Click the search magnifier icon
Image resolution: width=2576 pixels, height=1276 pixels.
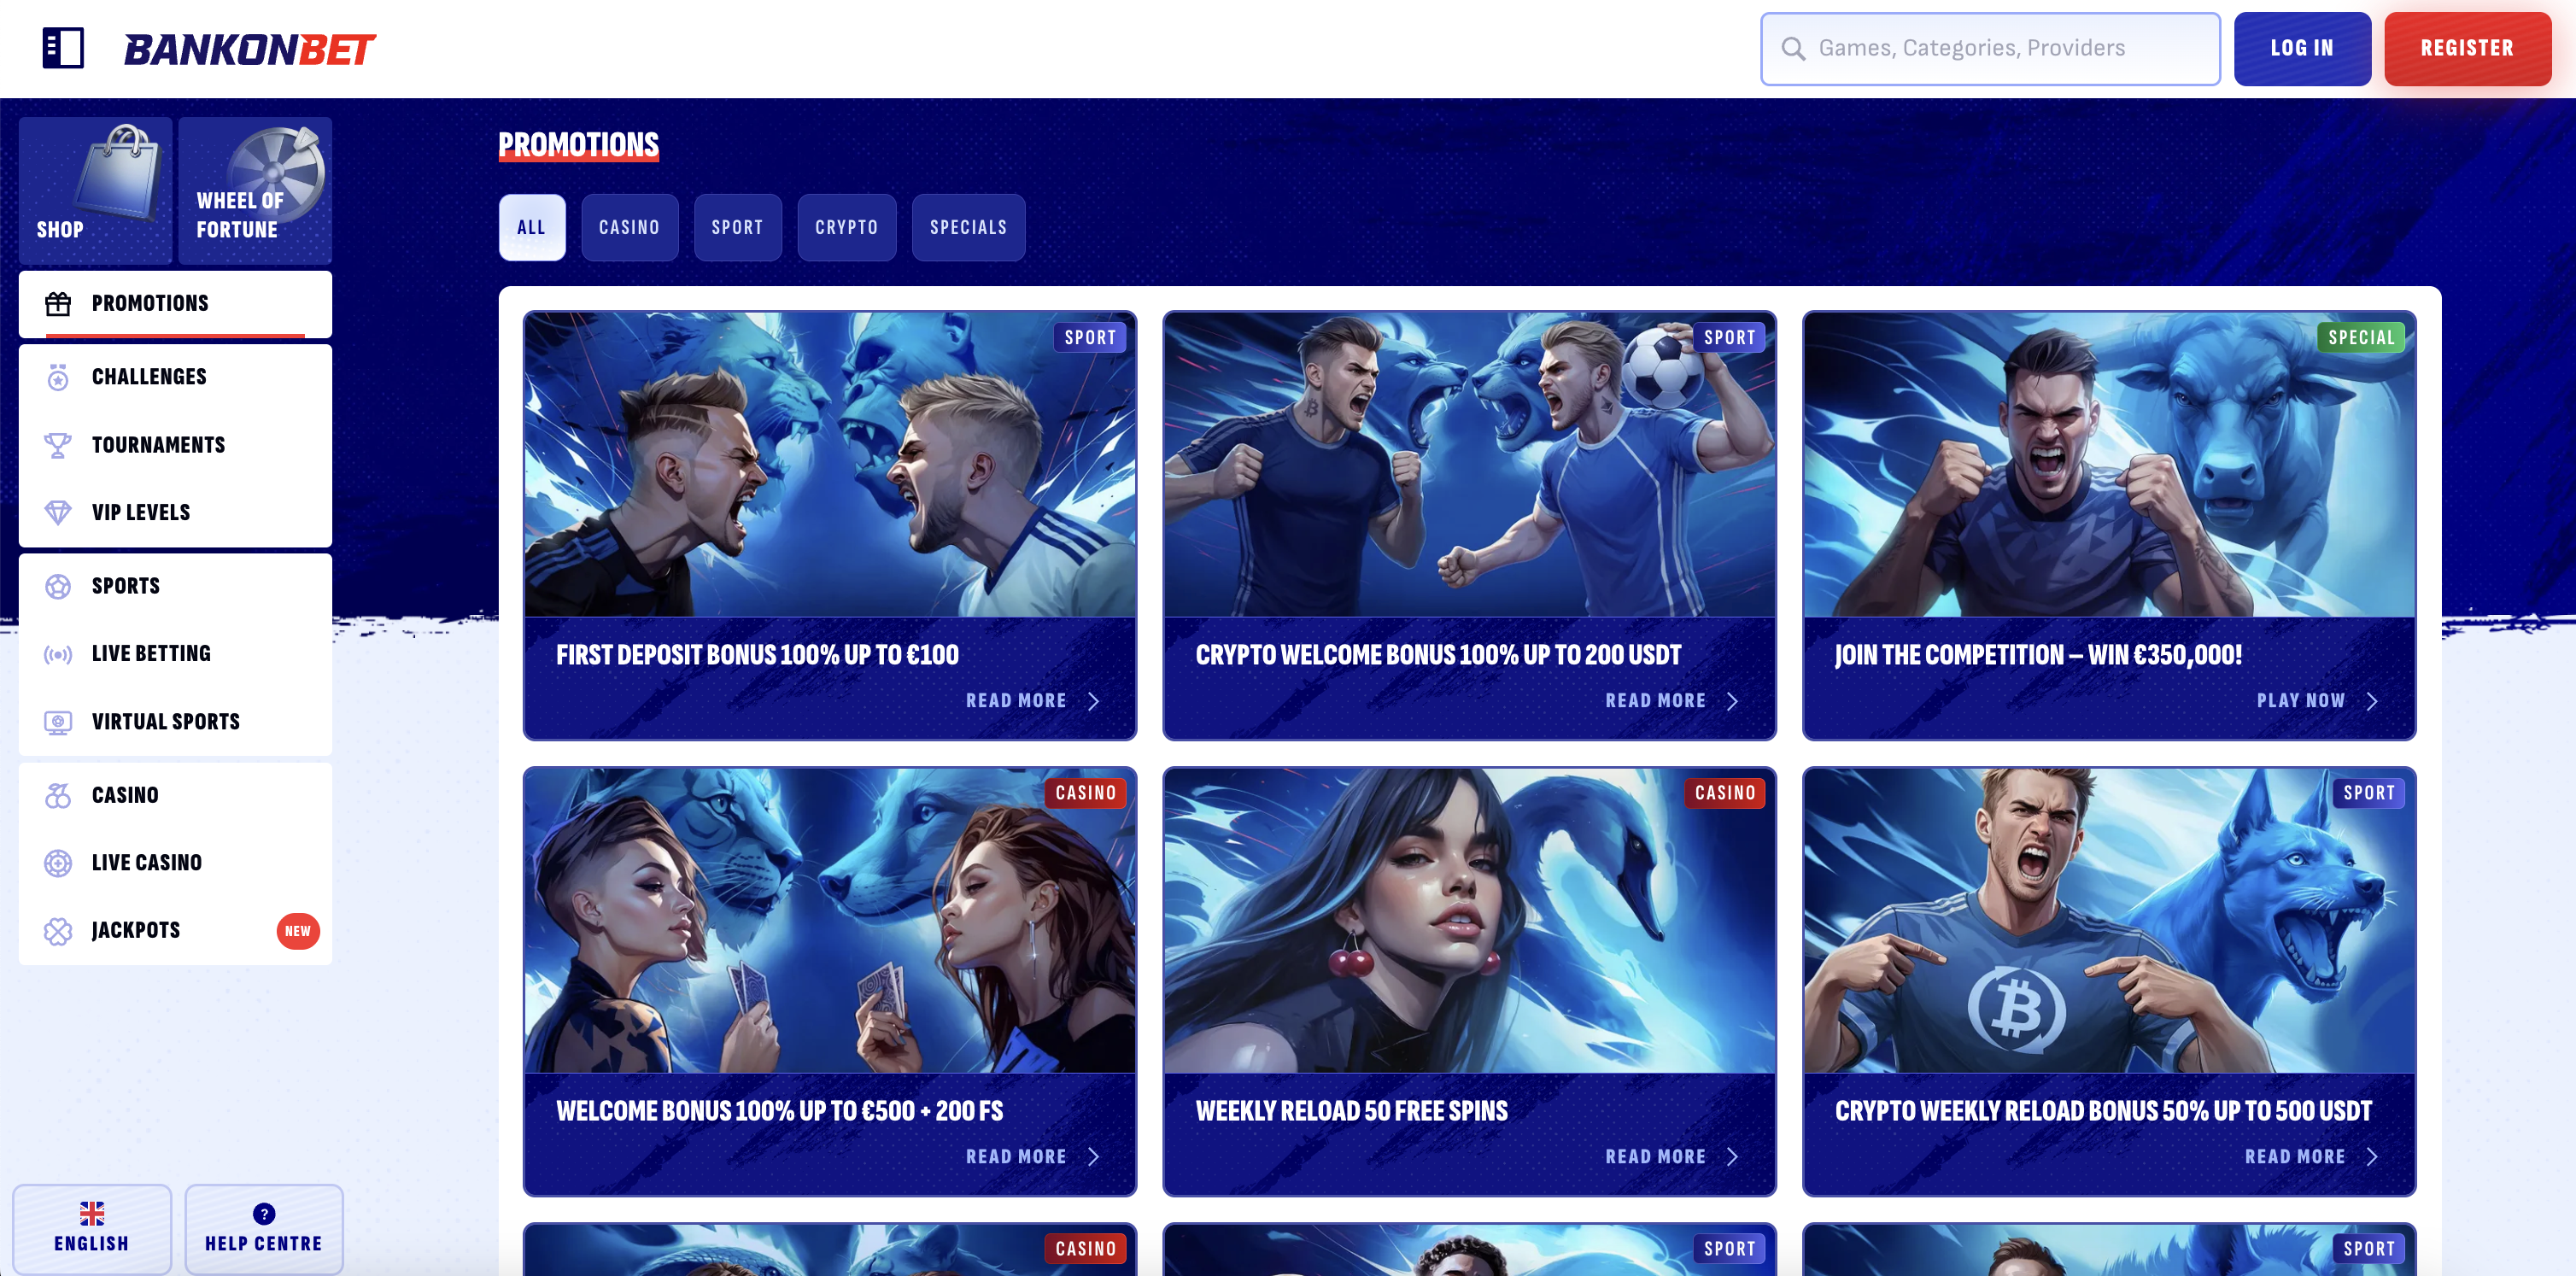(1793, 49)
